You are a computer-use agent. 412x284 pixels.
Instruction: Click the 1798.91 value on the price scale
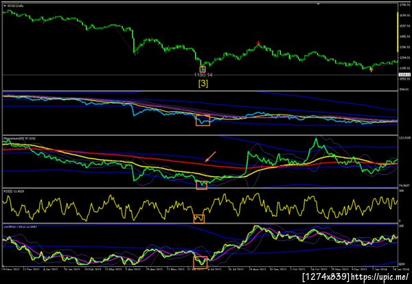coord(405,5)
